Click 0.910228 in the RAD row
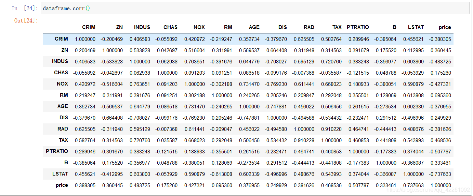 click(x=331, y=129)
